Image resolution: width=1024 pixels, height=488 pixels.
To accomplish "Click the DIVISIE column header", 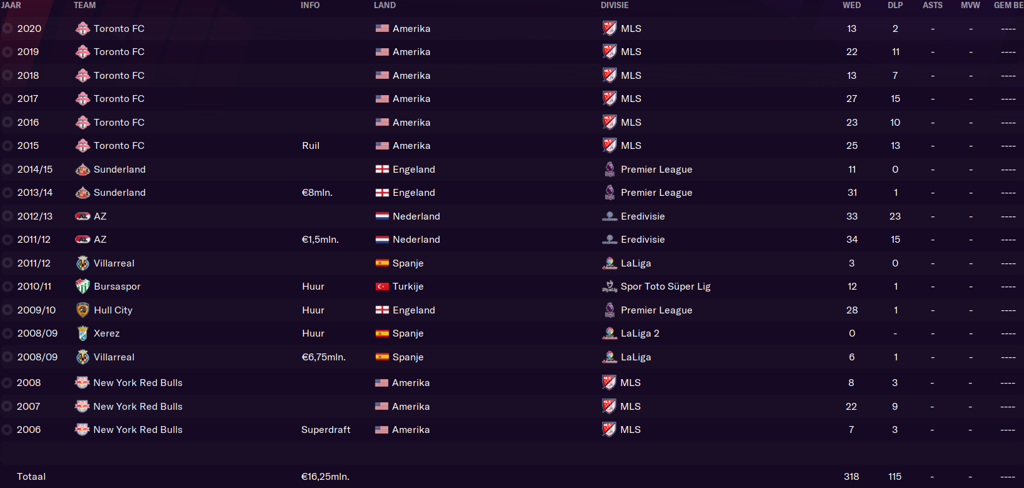I will point(615,5).
